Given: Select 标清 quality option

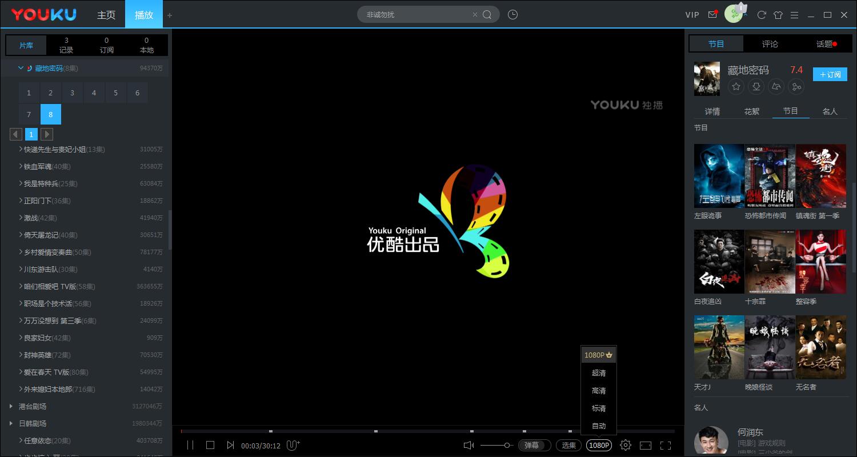Looking at the screenshot, I should coord(598,408).
